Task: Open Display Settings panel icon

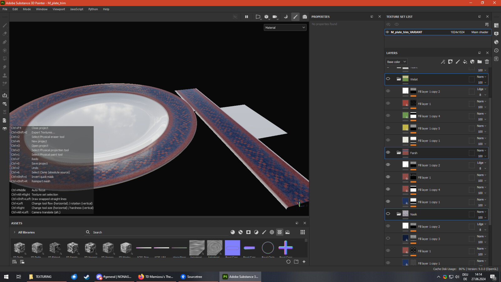Action: coord(496,34)
